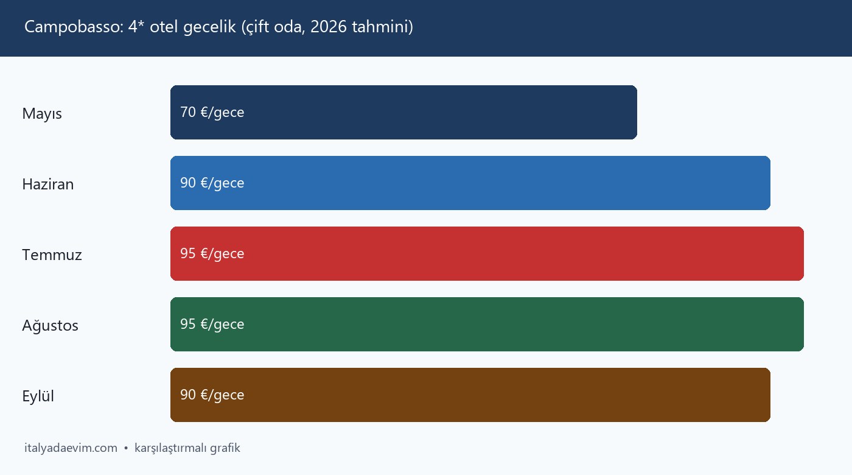The image size is (852, 475).
Task: Click the dark blue header banner
Action: pos(426,28)
